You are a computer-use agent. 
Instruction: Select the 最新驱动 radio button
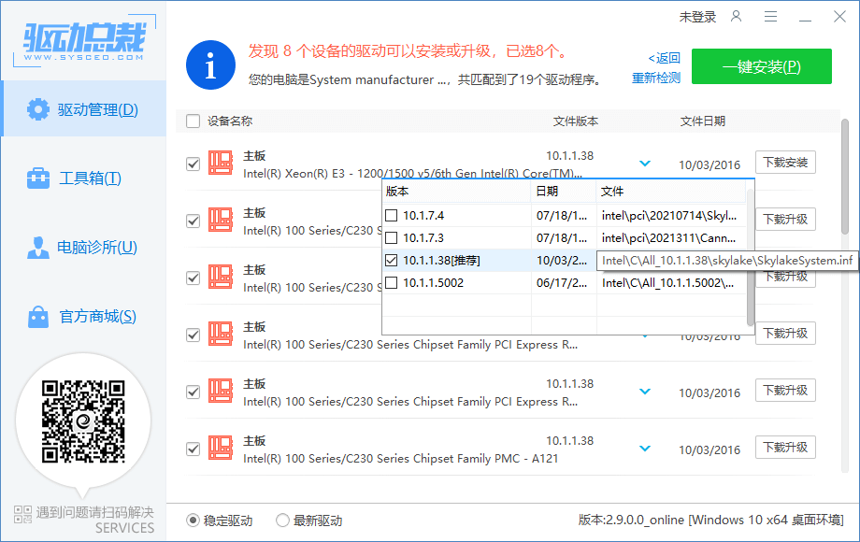click(281, 521)
